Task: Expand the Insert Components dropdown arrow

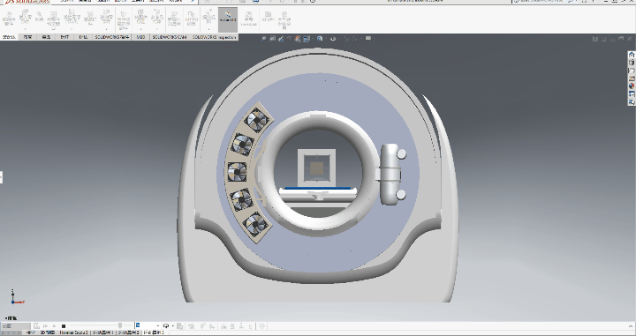Action: 25,30
